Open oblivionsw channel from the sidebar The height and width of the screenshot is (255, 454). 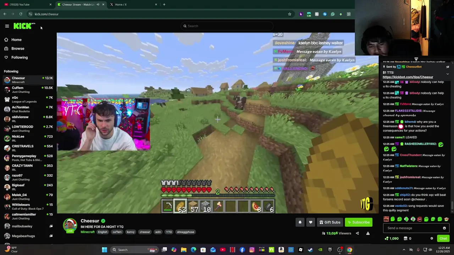pyautogui.click(x=28, y=119)
